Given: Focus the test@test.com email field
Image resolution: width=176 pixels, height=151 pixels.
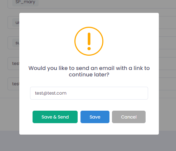Looking at the screenshot, I should click(89, 93).
